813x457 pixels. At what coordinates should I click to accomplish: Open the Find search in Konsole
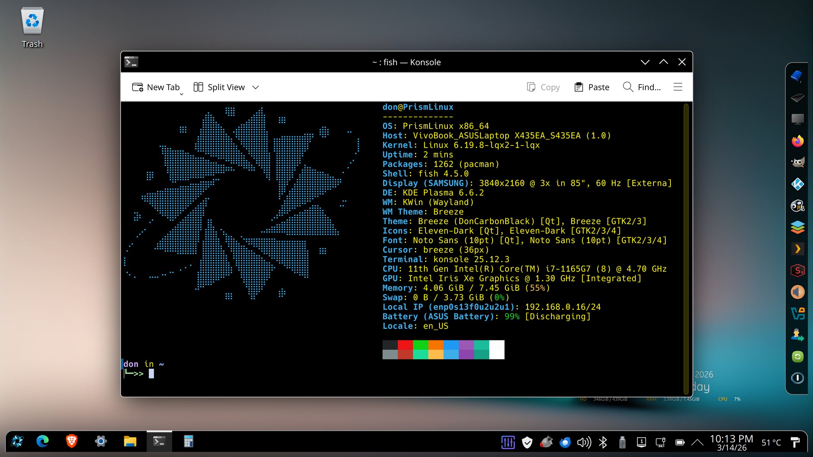pos(642,87)
